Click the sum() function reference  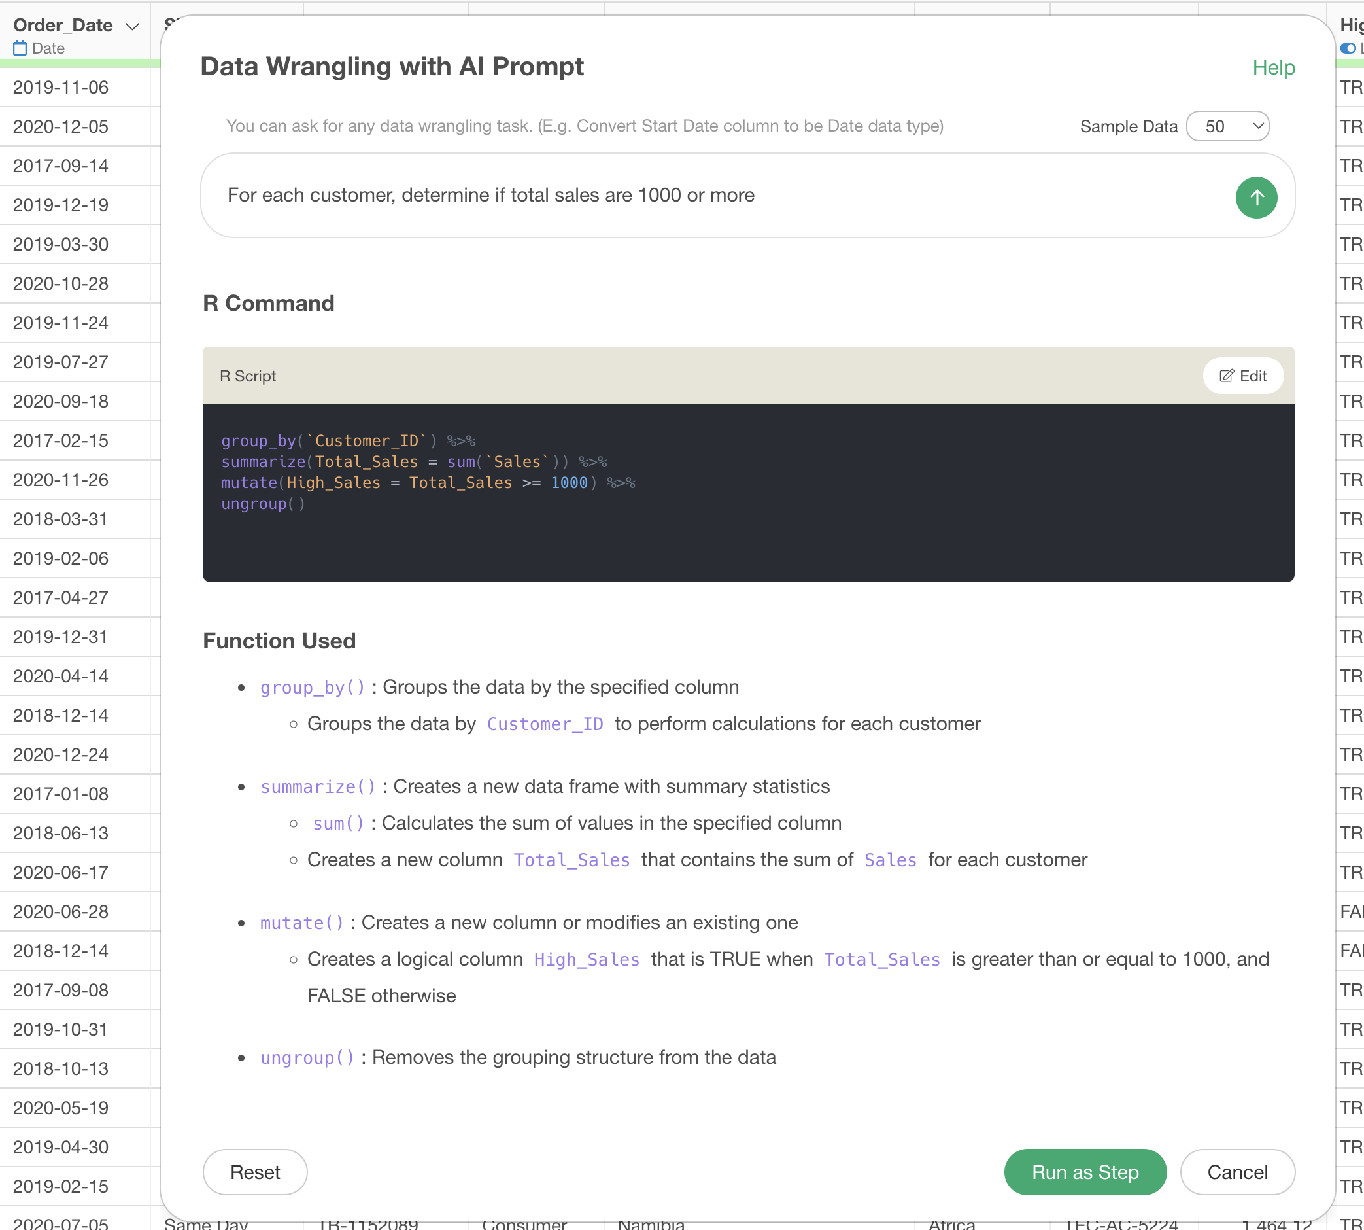(x=338, y=823)
